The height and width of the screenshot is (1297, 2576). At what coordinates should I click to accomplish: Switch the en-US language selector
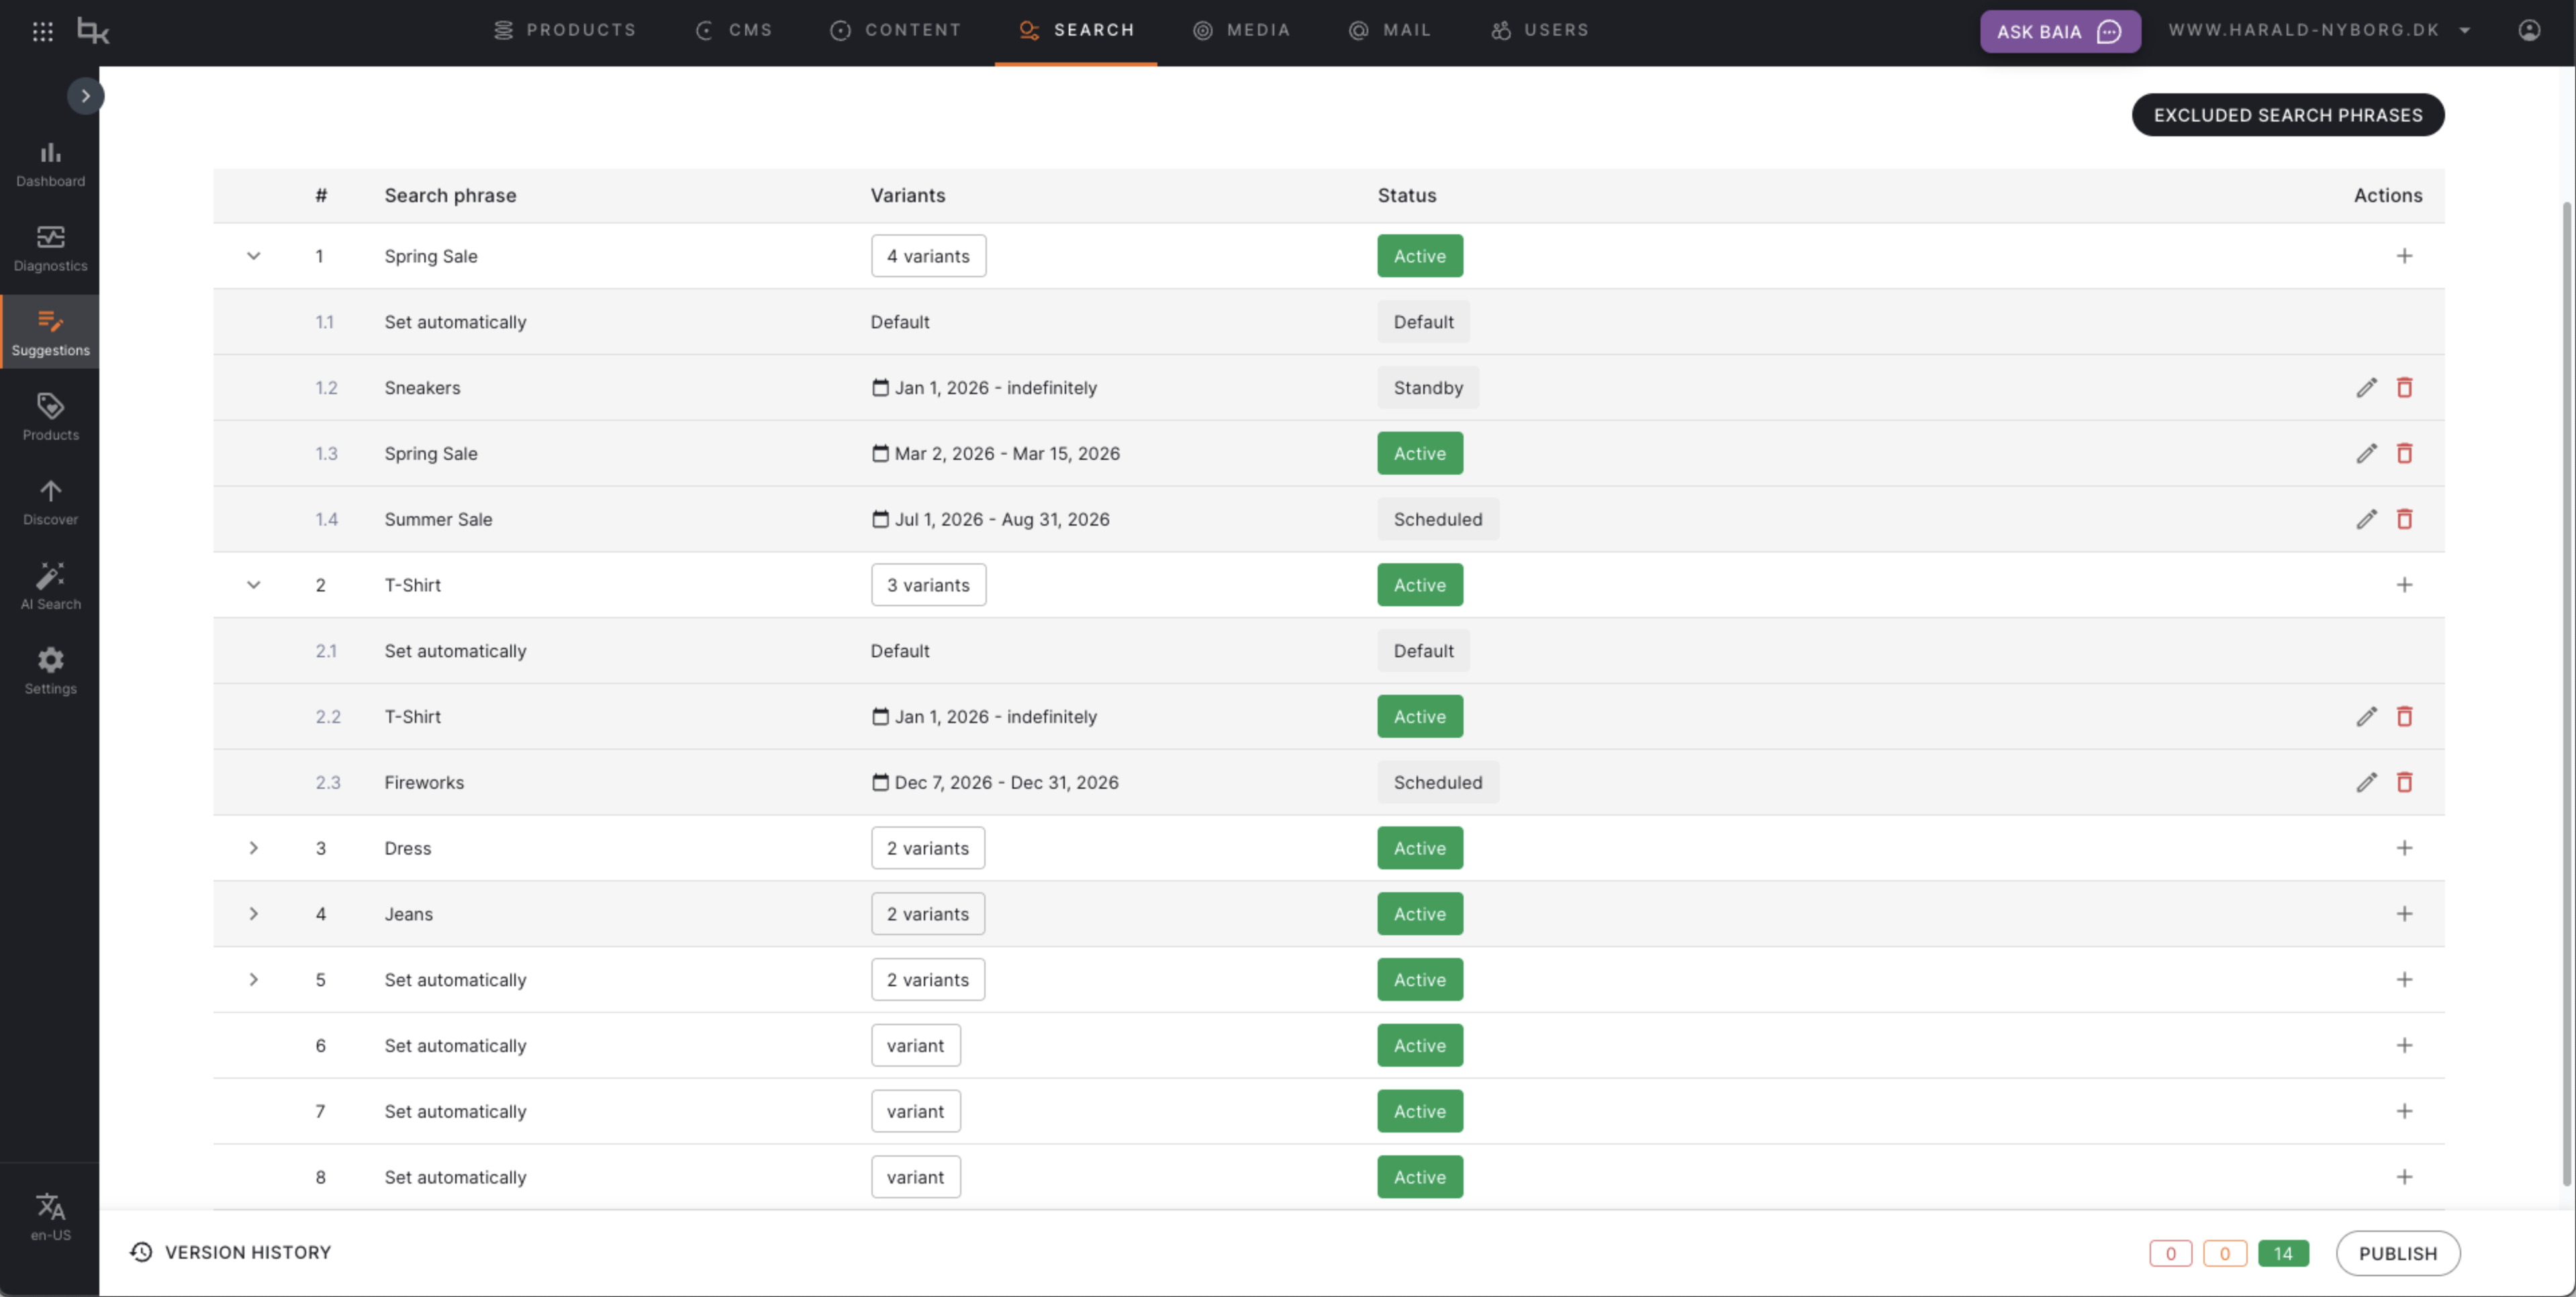tap(50, 1216)
